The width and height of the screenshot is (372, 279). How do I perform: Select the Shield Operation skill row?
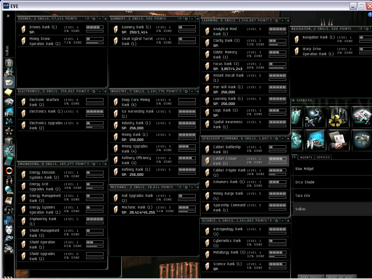62,244
